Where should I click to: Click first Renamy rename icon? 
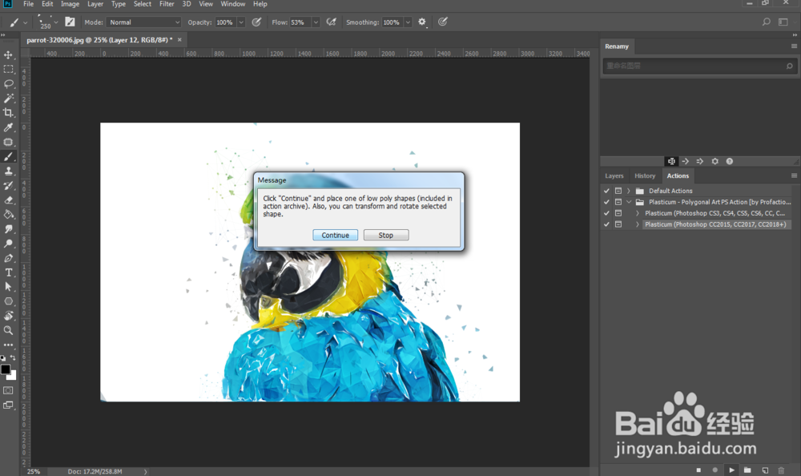pos(671,161)
